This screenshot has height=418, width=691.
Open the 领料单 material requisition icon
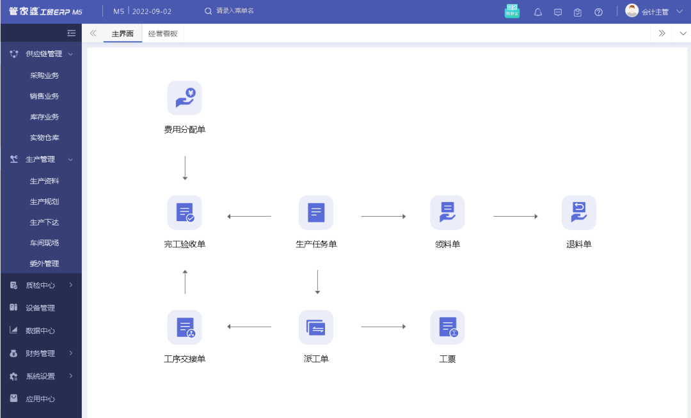pos(447,212)
